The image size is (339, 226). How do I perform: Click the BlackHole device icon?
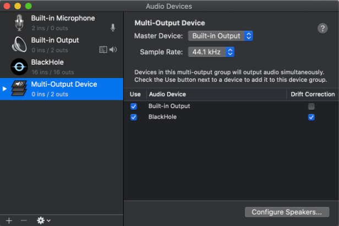pyautogui.click(x=20, y=66)
